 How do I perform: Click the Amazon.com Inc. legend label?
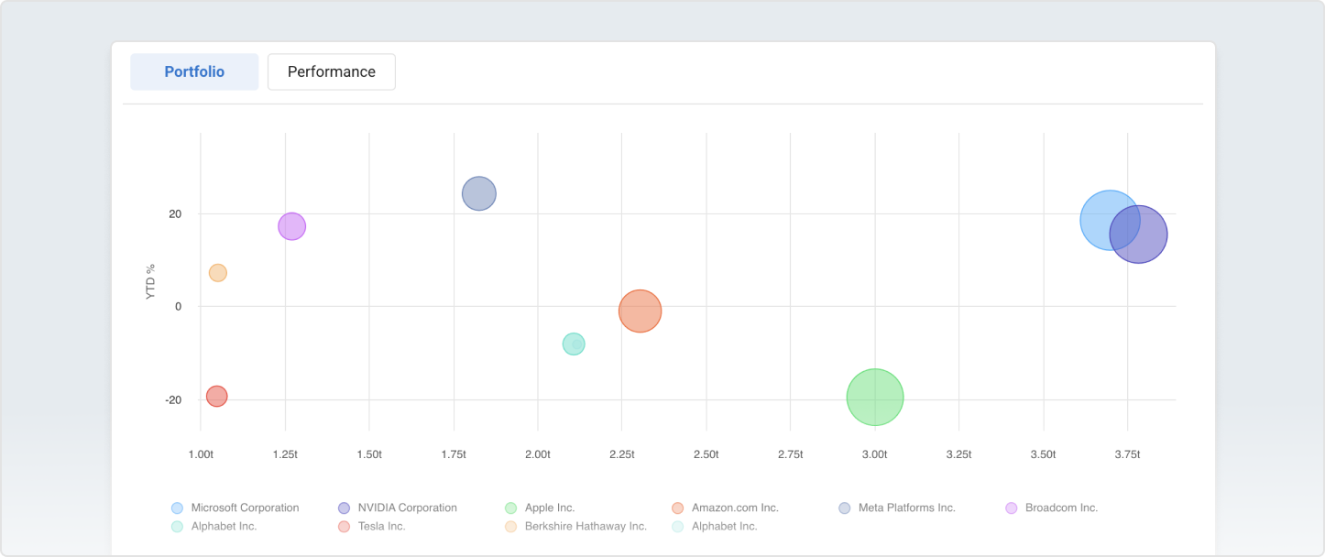coord(734,508)
